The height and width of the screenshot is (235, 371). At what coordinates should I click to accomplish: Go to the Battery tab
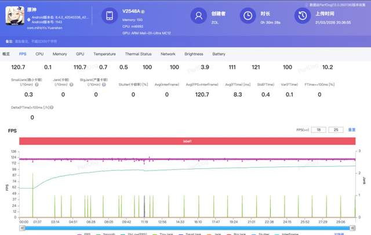coord(219,54)
